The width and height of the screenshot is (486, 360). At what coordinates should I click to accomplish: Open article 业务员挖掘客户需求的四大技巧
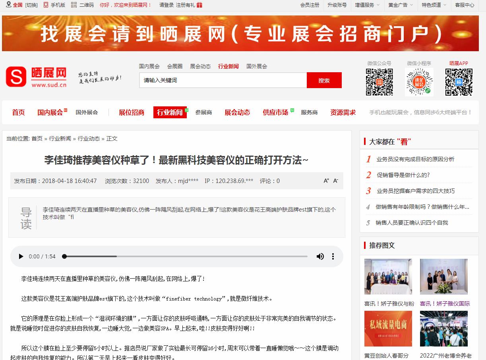pyautogui.click(x=416, y=191)
